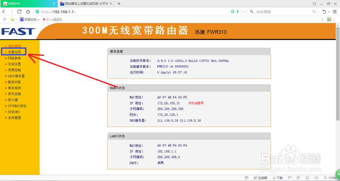Close the FWR310 tab
340x181 pixels.
pos(54,4)
